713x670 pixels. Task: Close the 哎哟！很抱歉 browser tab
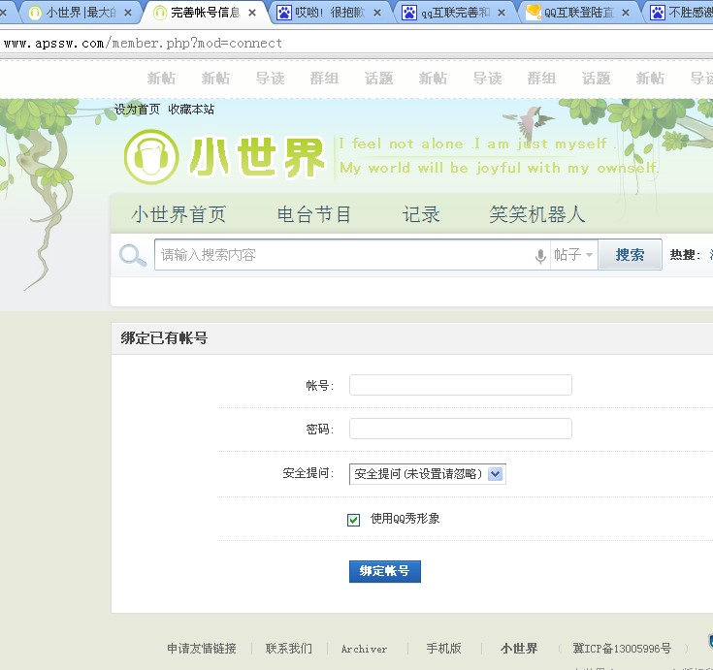[377, 13]
